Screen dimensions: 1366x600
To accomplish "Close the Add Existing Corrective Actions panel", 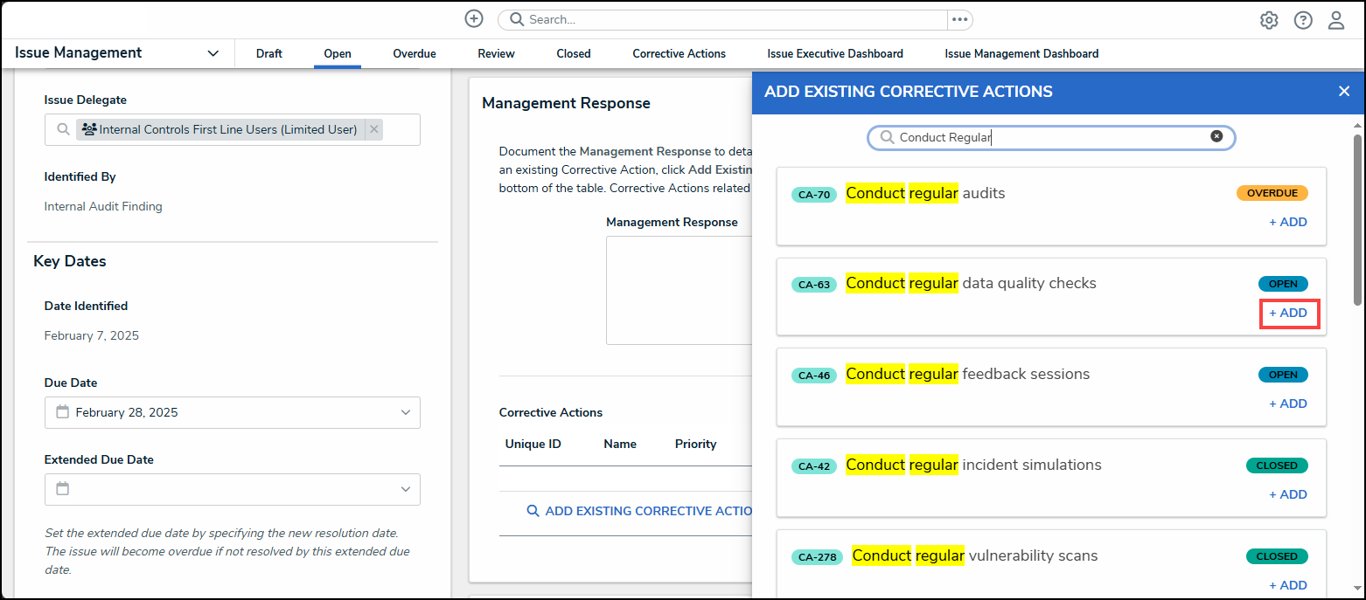I will tap(1344, 91).
